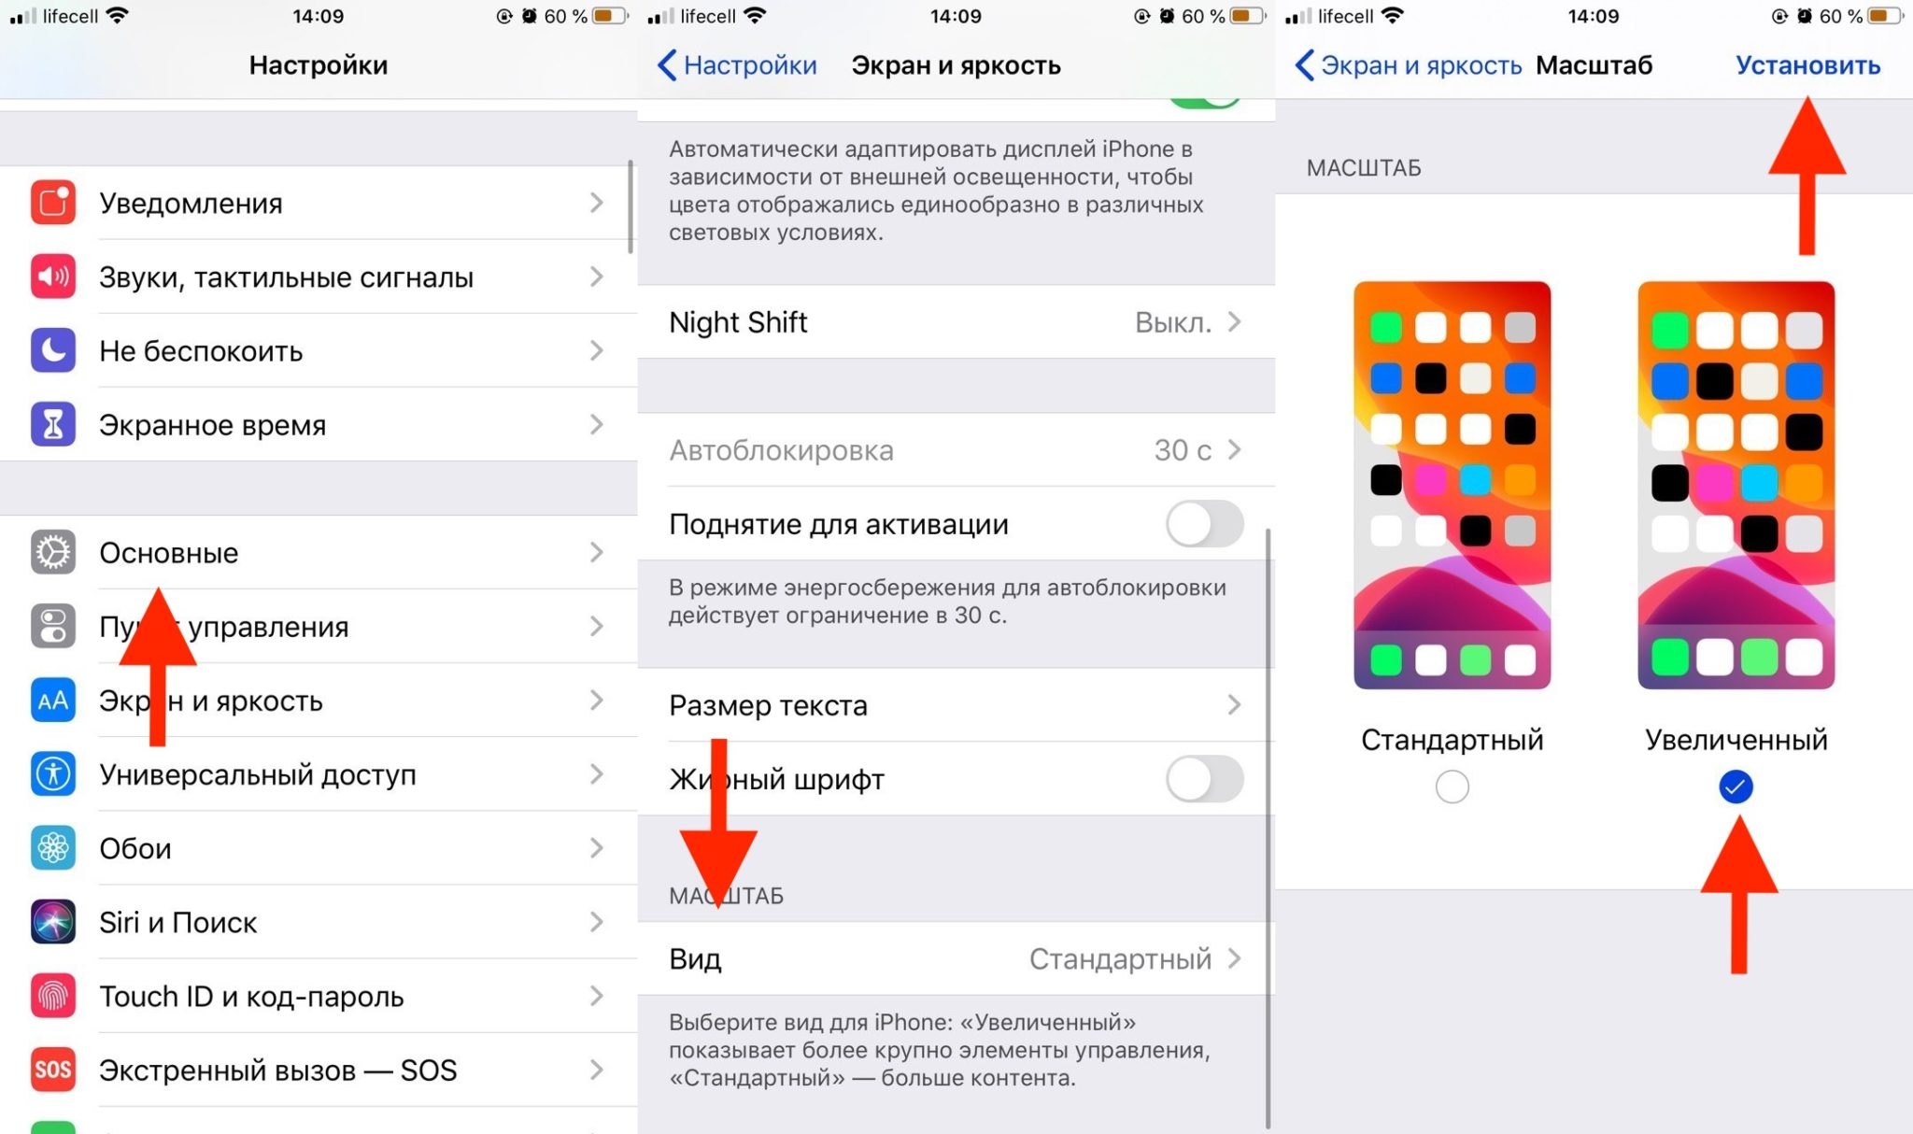The image size is (1913, 1134).
Task: Select Стандартный radio button for display scale
Action: tap(1452, 786)
